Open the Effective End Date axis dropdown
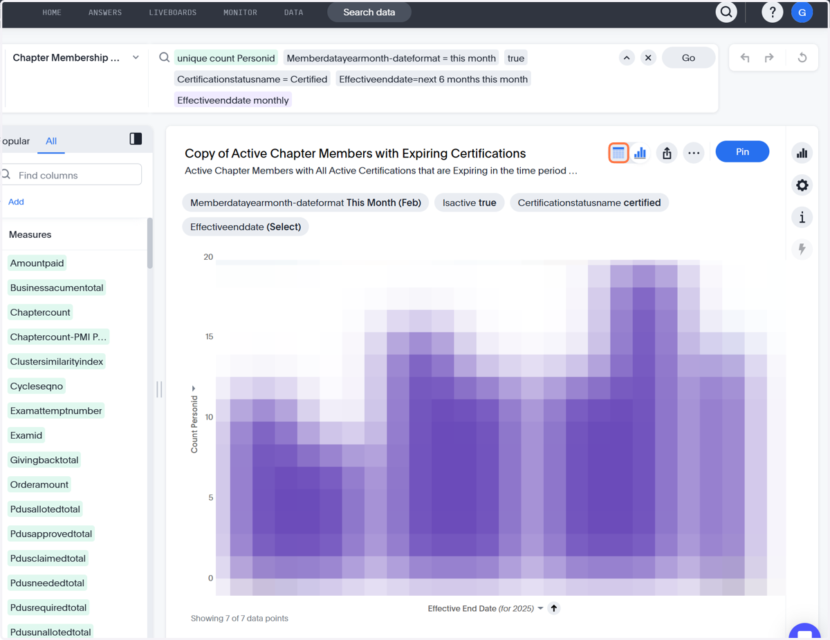The height and width of the screenshot is (640, 830). click(x=540, y=608)
